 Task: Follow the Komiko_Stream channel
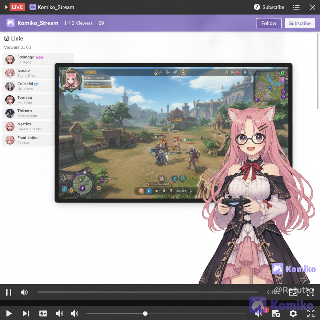point(268,23)
